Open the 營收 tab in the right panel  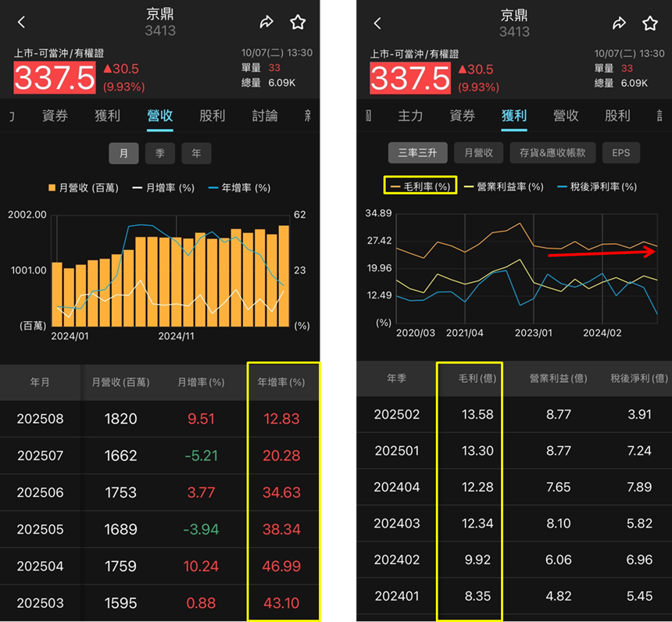coord(566,116)
